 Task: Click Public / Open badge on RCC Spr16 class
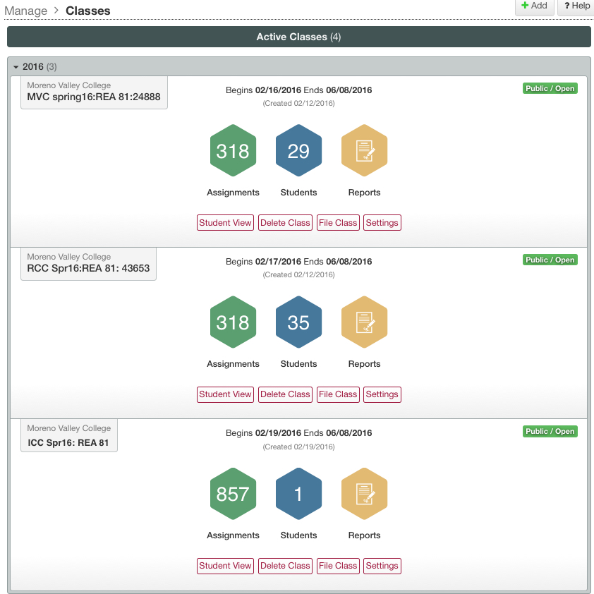click(x=550, y=260)
